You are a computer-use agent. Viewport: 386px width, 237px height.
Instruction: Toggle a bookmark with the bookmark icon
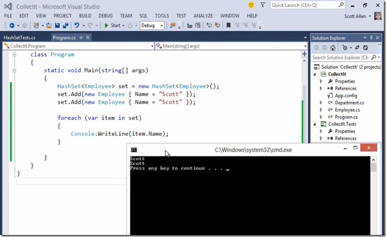pyautogui.click(x=229, y=25)
